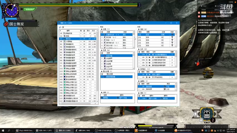Screen dimensions: 237x133
Task: Open the Windows Start menu
Action: click(x=3, y=130)
